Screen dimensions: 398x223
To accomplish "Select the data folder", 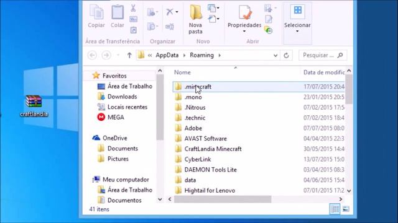I will tap(190, 180).
